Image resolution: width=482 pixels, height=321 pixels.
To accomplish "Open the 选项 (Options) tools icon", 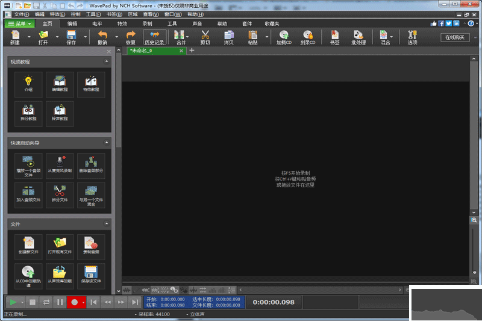I will click(x=412, y=37).
